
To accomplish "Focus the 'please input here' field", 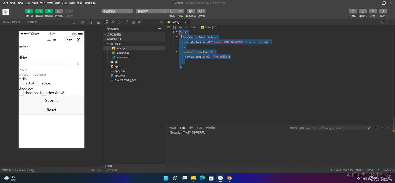I will point(51,75).
